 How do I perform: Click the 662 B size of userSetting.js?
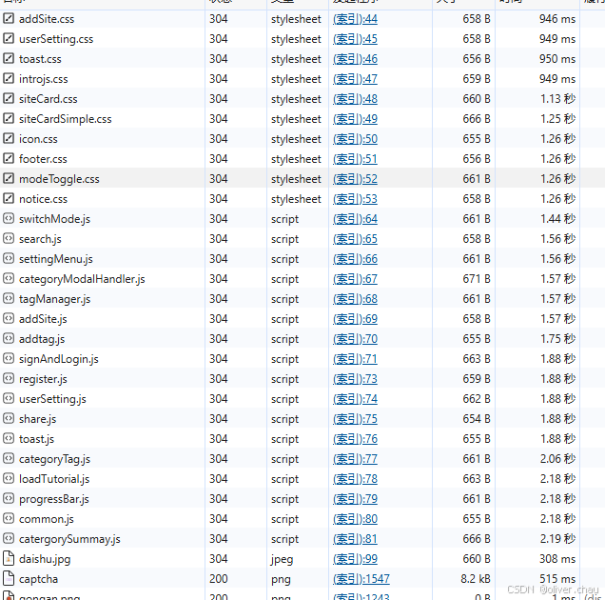click(477, 399)
